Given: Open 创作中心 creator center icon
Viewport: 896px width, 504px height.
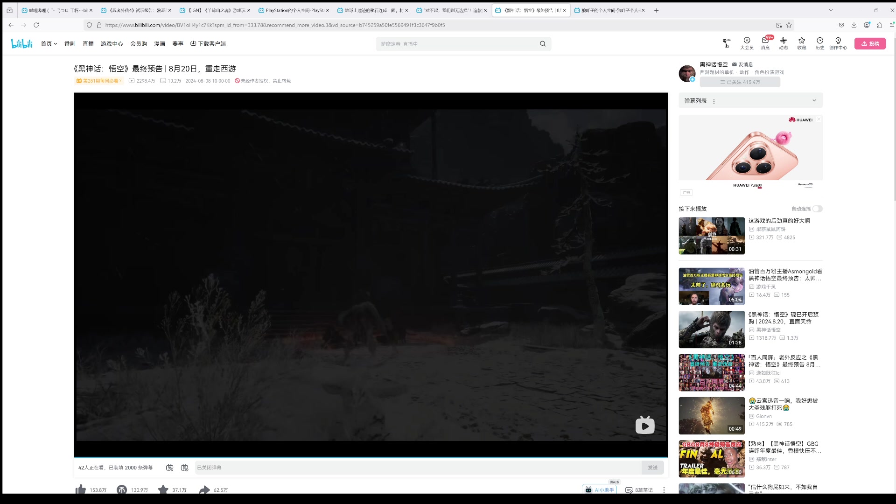Looking at the screenshot, I should click(x=838, y=43).
